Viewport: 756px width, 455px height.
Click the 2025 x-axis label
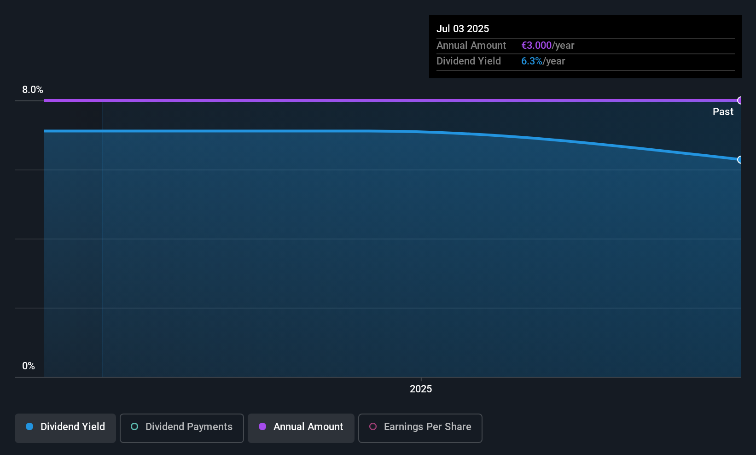pos(421,389)
